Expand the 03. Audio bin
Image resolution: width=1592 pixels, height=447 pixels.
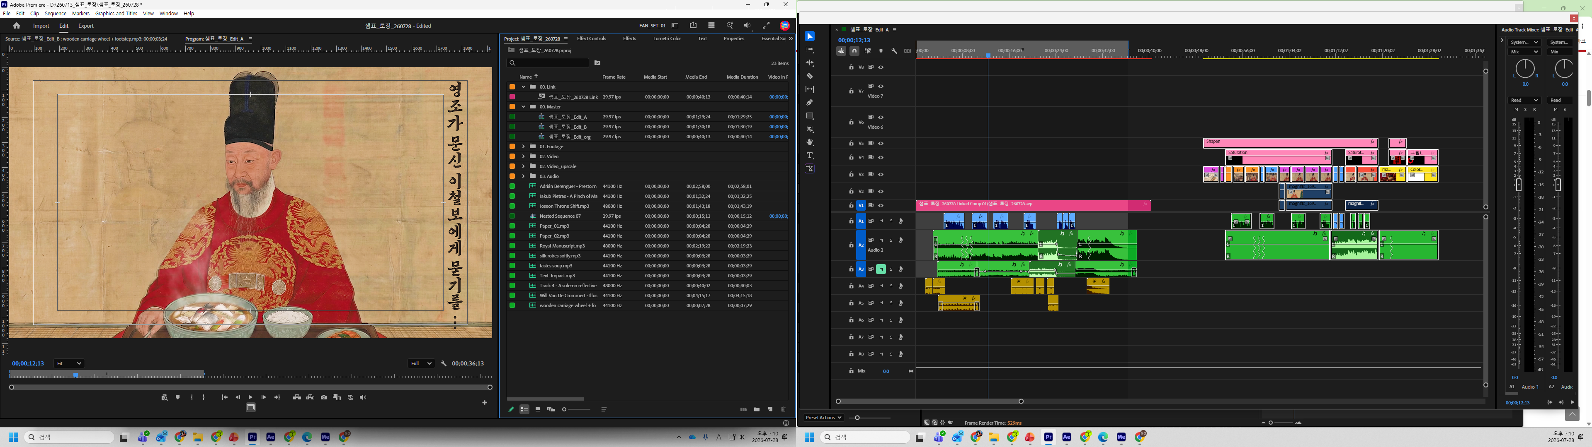tap(523, 176)
